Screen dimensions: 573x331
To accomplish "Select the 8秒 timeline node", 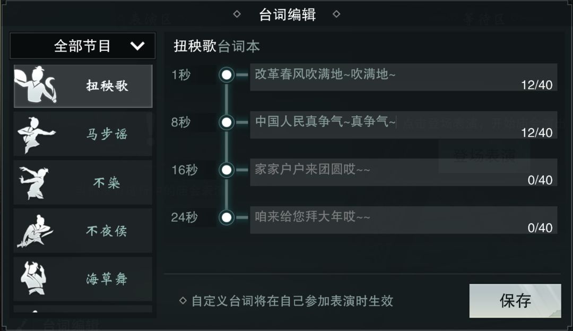I will (x=227, y=123).
